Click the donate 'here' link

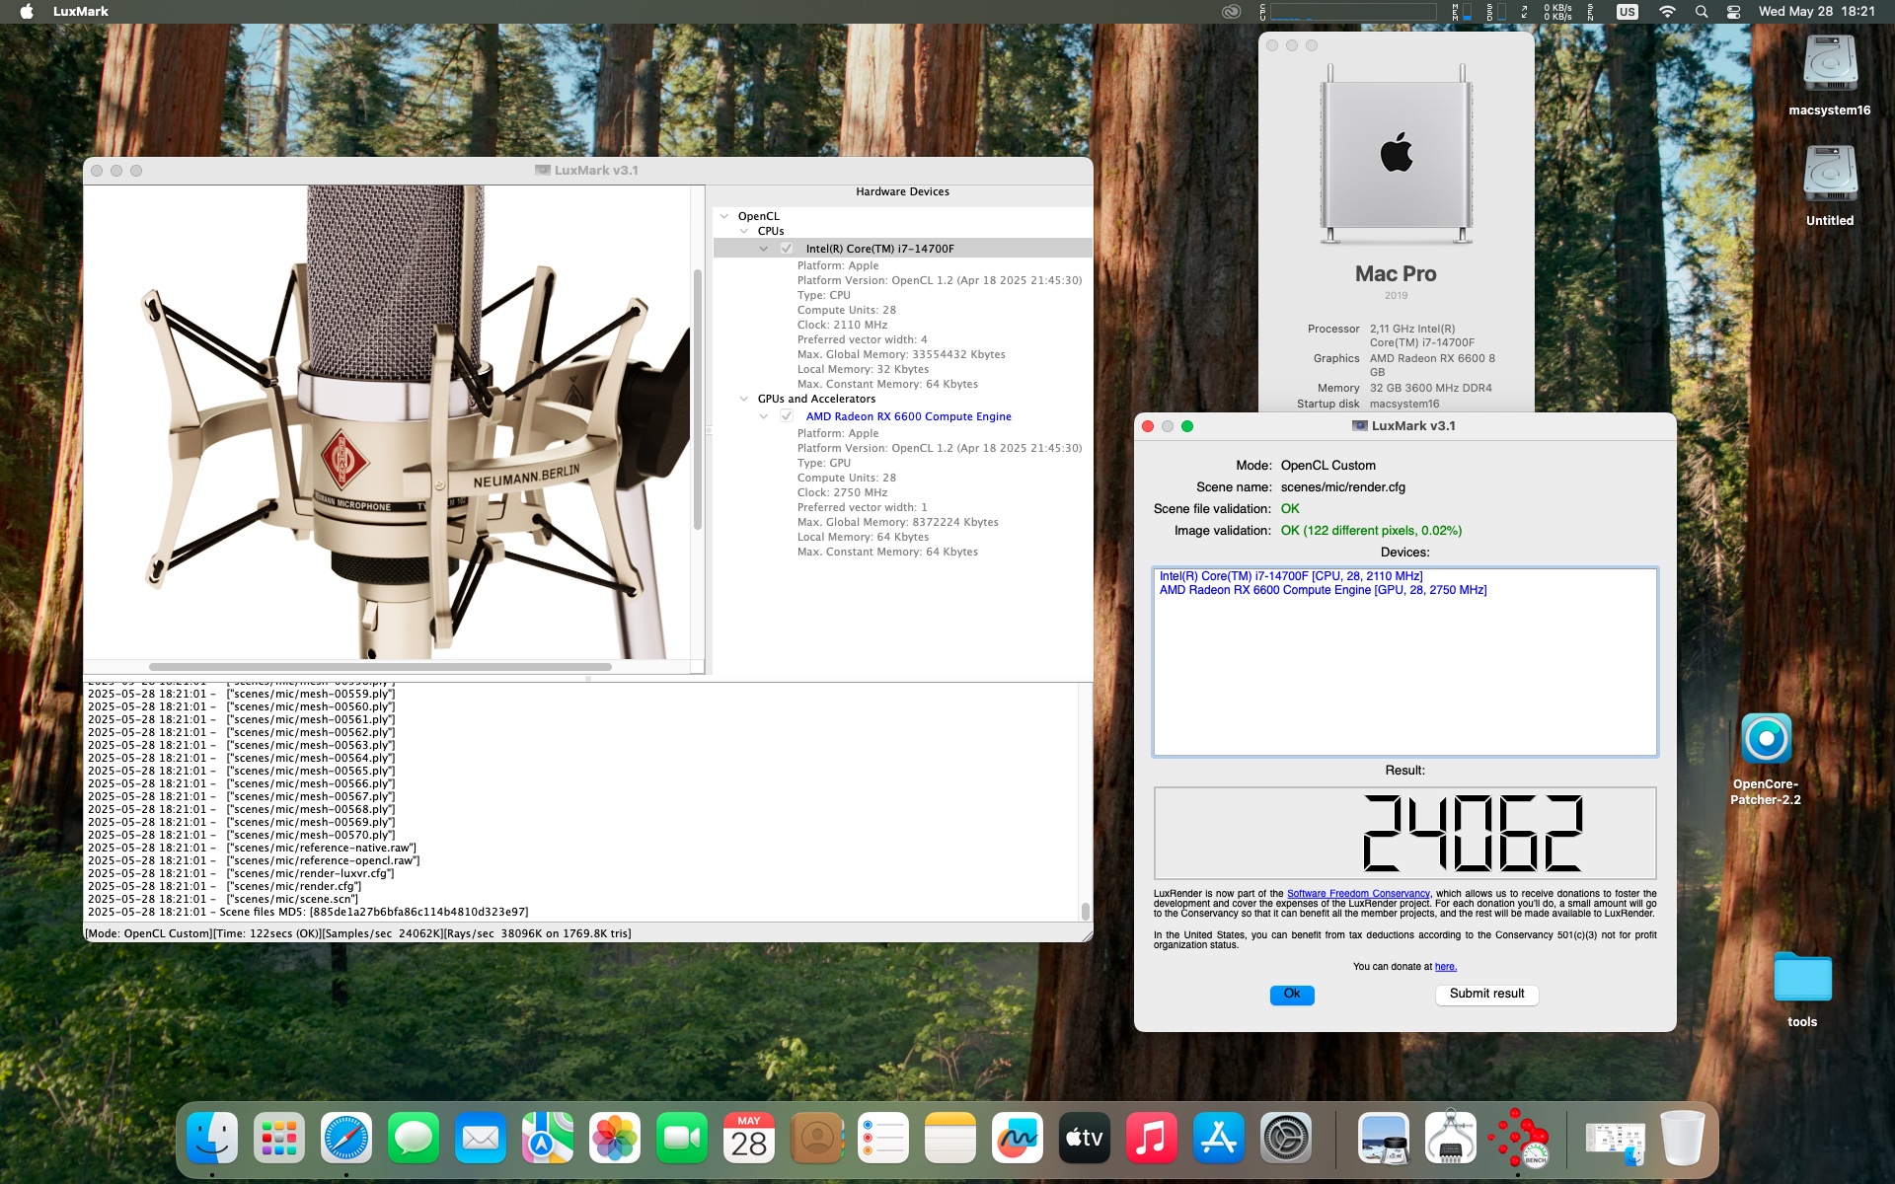click(1446, 967)
